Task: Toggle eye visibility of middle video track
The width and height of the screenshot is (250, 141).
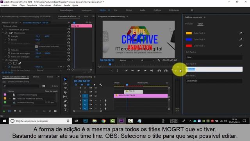Action: (95, 92)
